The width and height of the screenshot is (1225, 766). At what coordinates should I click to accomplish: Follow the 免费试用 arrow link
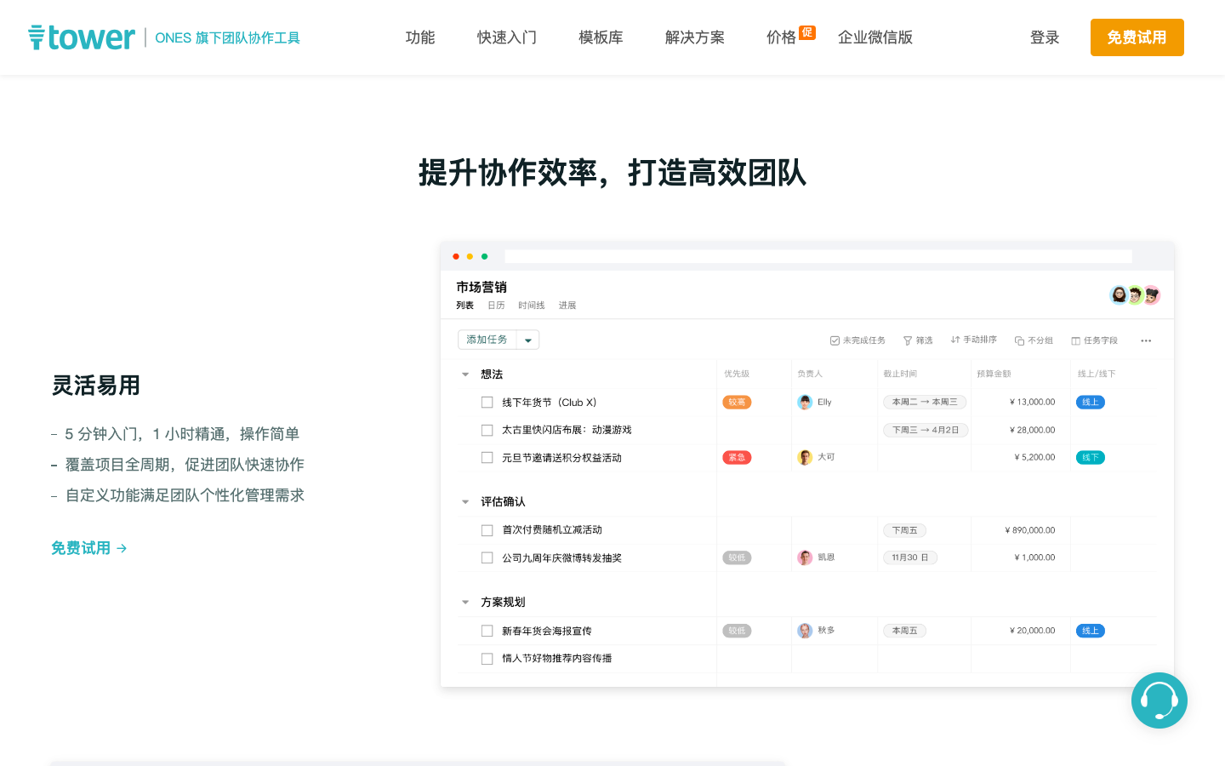coord(88,548)
